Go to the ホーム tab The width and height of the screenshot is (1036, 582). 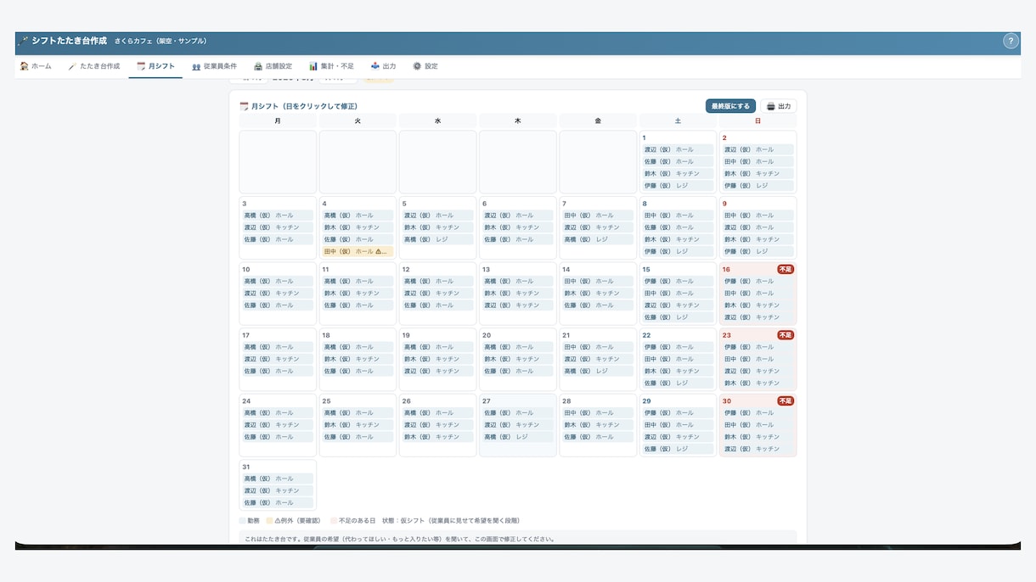[x=36, y=66]
